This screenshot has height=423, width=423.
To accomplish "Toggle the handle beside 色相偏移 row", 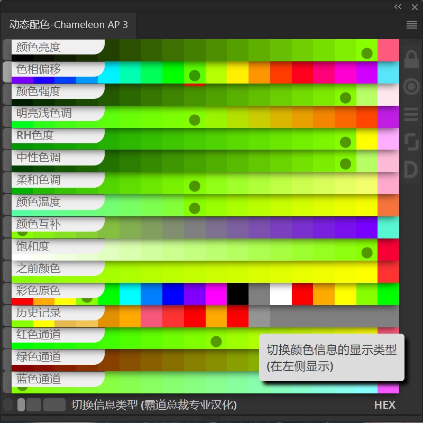I will point(7,72).
